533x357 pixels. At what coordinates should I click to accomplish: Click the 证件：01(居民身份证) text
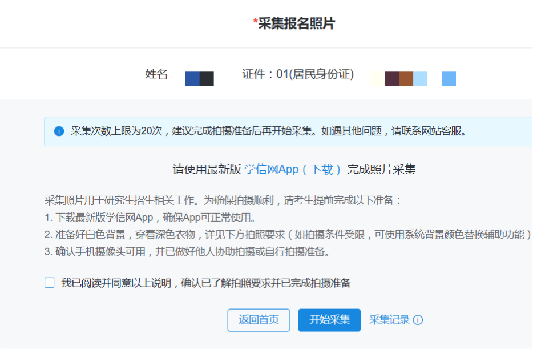[x=298, y=74]
